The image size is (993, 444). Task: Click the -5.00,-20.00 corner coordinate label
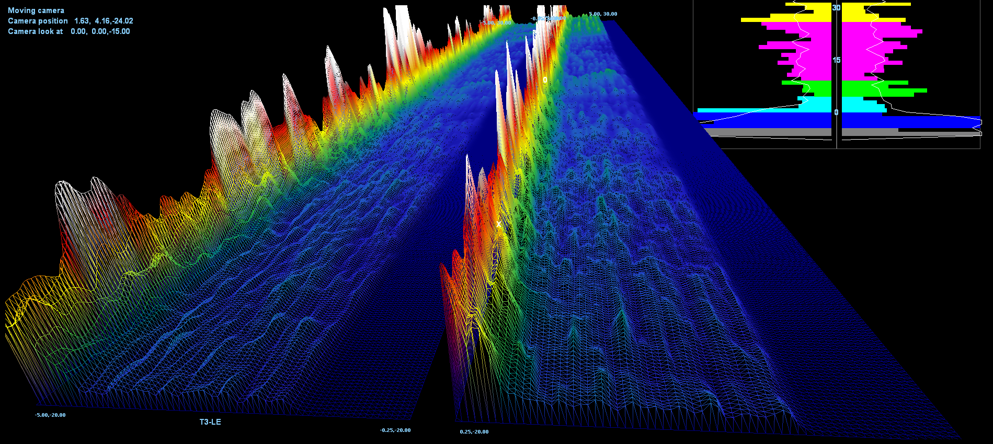(50, 415)
